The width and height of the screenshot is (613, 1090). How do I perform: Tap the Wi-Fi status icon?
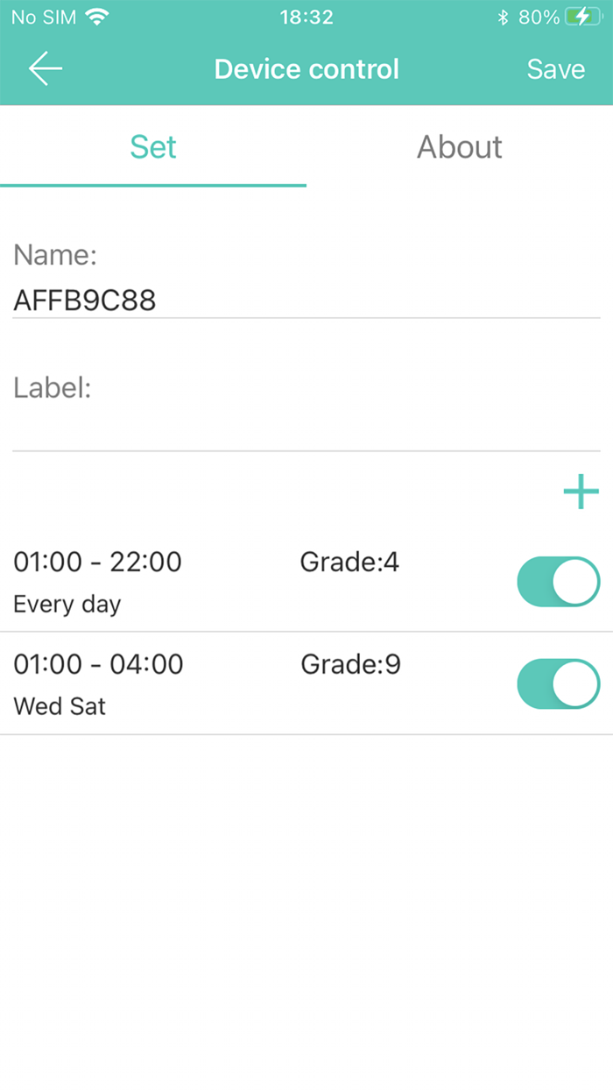point(97,17)
